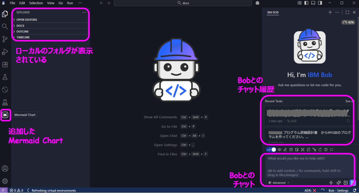Open the overflow menu ellipsis after Run
359x193 pixels.
click(80, 3)
